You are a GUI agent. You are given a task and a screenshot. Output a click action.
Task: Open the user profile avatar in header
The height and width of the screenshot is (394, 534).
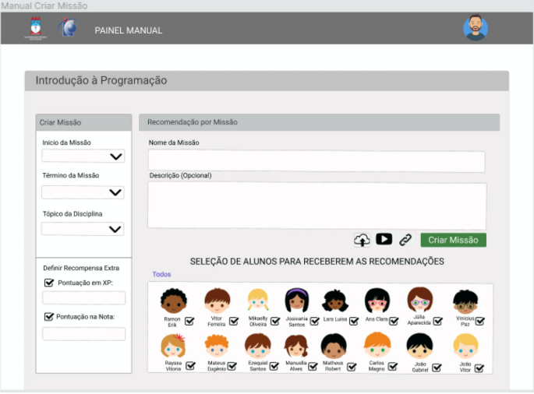(x=475, y=29)
